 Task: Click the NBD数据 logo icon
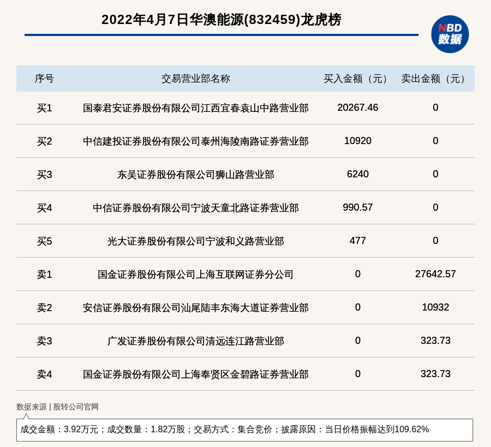450,34
